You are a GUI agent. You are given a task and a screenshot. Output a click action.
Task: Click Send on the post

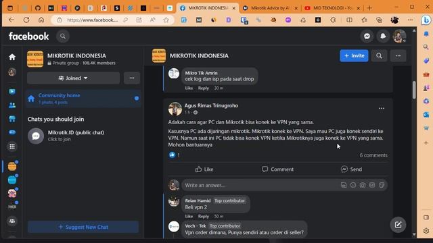pos(351,169)
